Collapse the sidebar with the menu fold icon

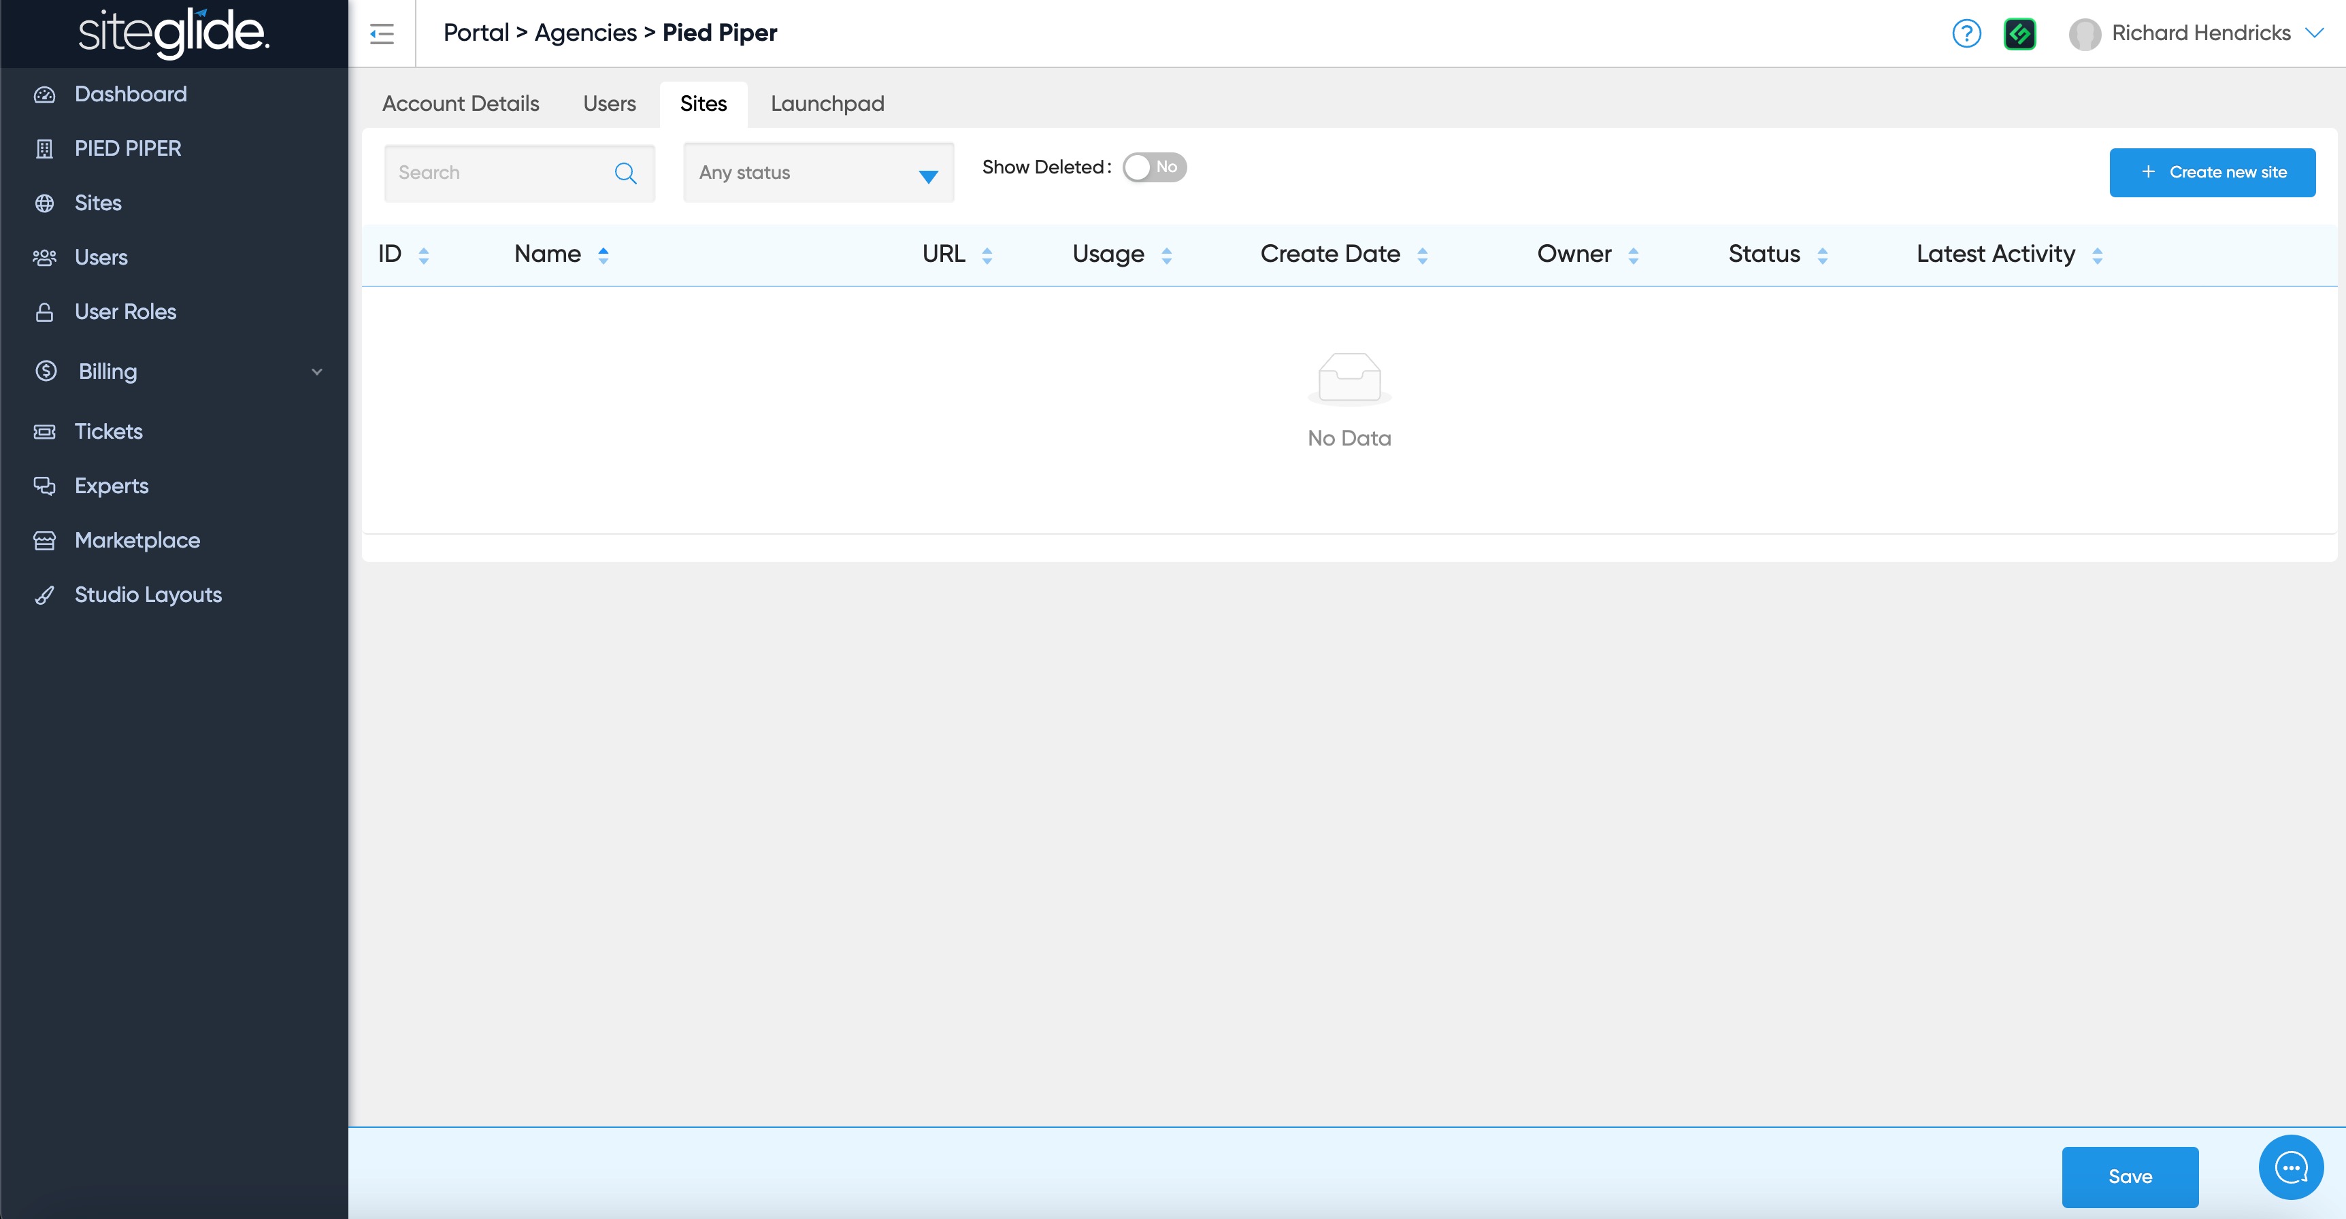coord(382,34)
